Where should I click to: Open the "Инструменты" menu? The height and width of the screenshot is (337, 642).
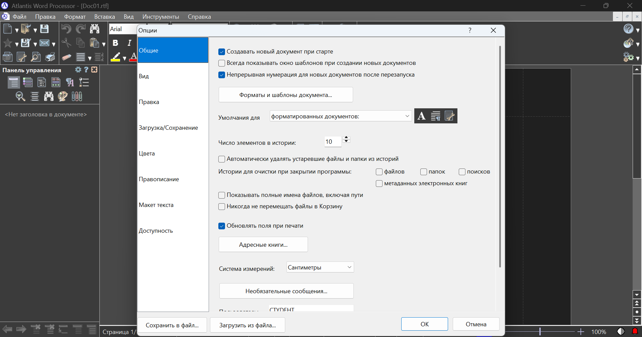pyautogui.click(x=161, y=17)
